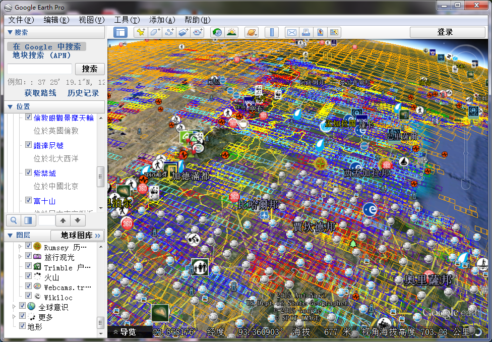Click the green Trimble layer icon

[x=37, y=267]
